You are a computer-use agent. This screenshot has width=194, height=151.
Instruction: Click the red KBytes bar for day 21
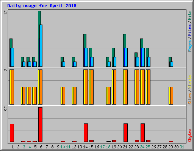(125, 133)
